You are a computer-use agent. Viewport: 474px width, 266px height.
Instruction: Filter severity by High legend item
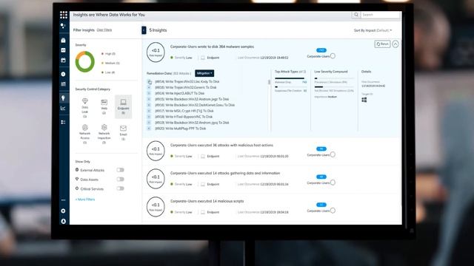pos(109,54)
